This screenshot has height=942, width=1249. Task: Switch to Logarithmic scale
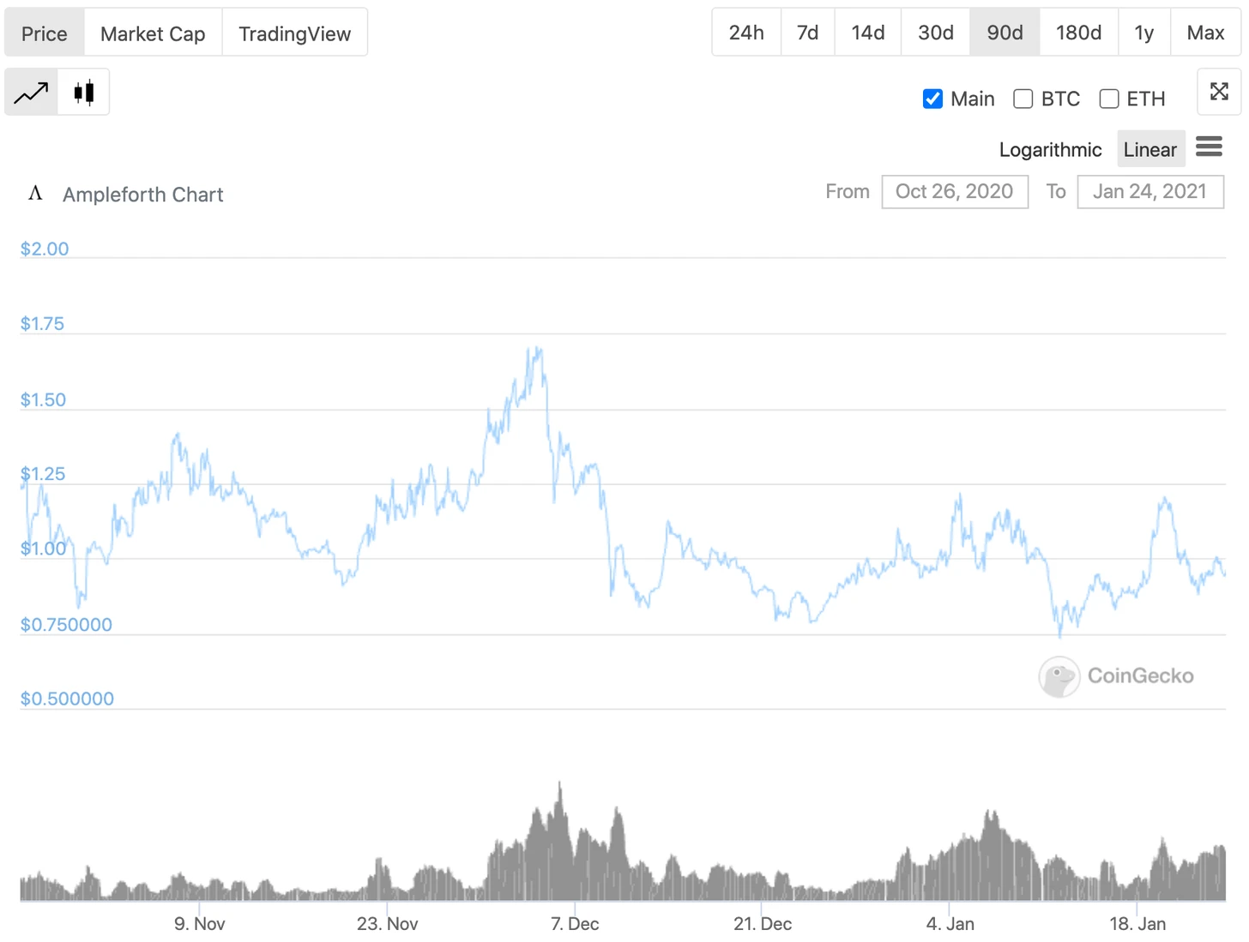point(1050,150)
